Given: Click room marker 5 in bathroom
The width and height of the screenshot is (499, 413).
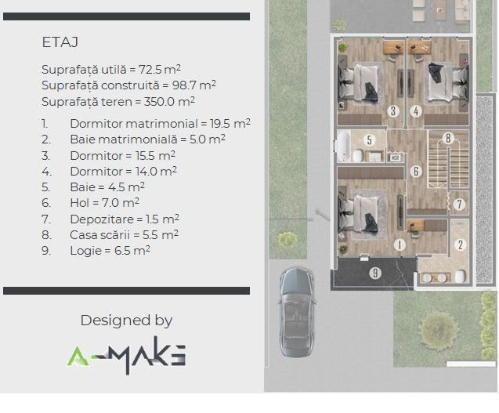Looking at the screenshot, I should tap(369, 139).
